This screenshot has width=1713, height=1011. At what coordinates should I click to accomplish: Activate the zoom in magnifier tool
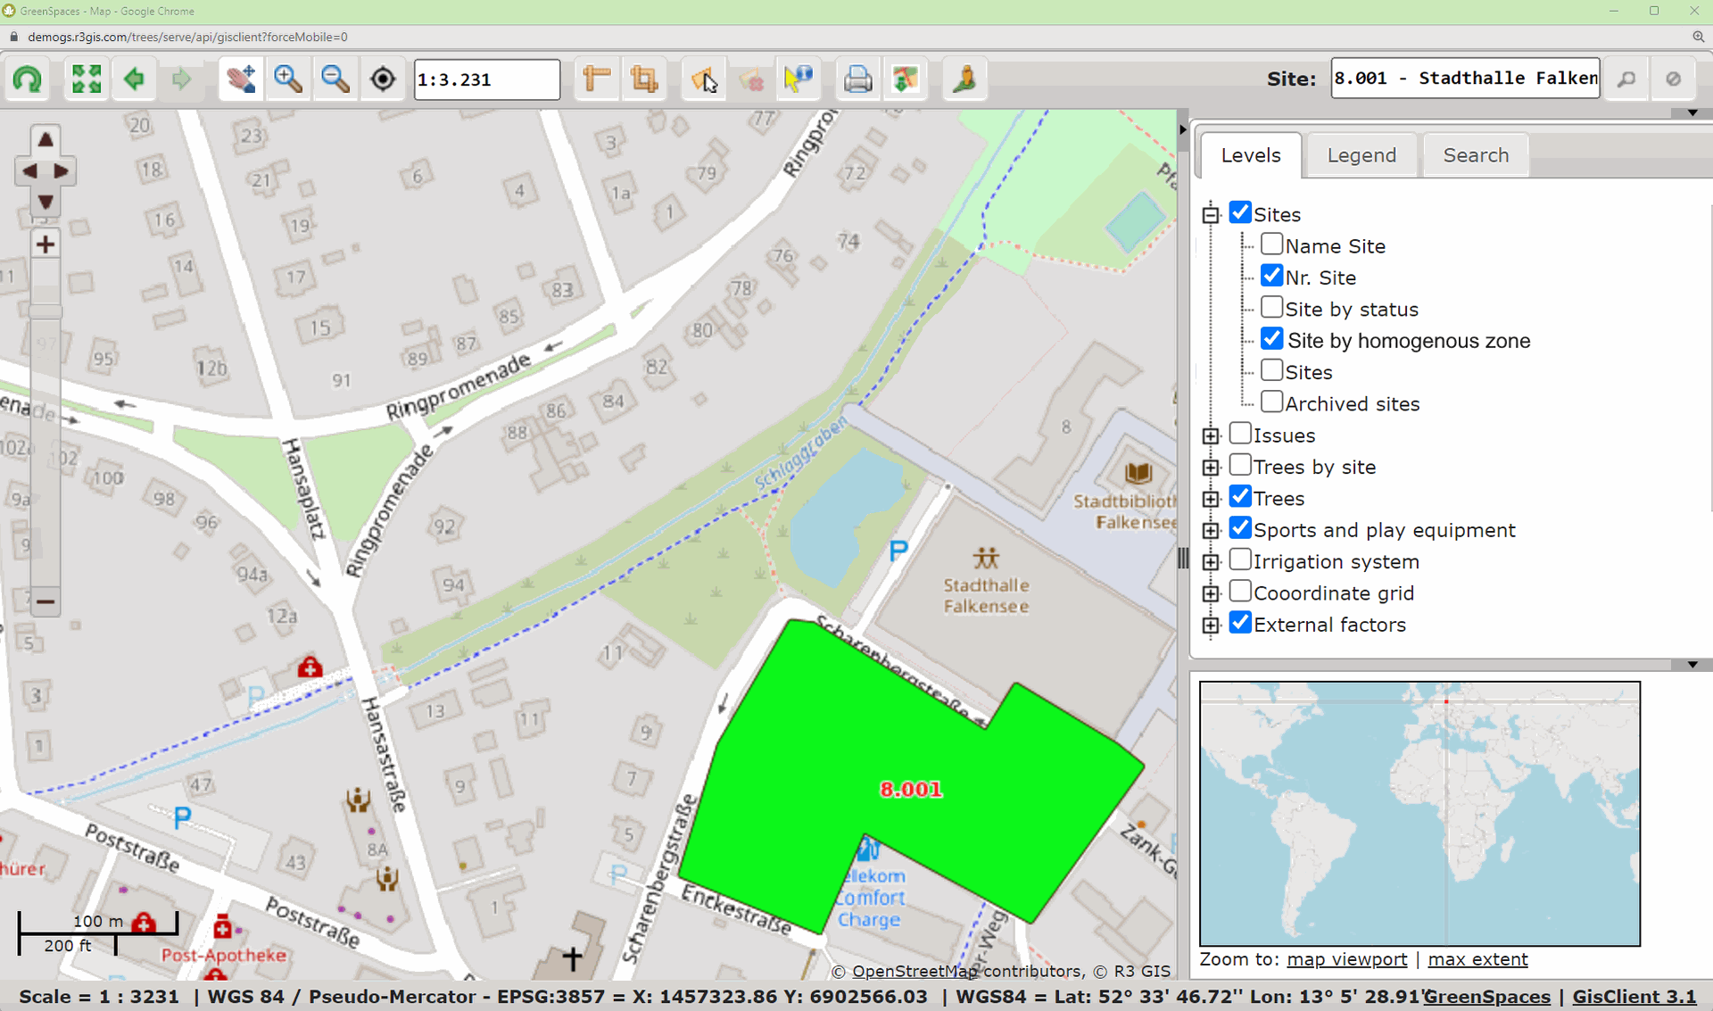(x=288, y=79)
